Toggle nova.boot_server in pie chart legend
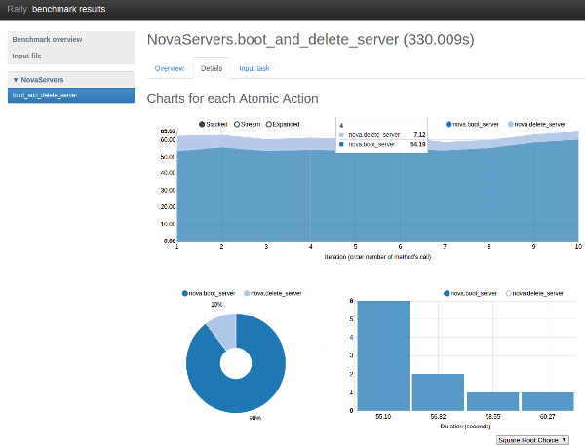The height and width of the screenshot is (446, 585). (x=185, y=293)
